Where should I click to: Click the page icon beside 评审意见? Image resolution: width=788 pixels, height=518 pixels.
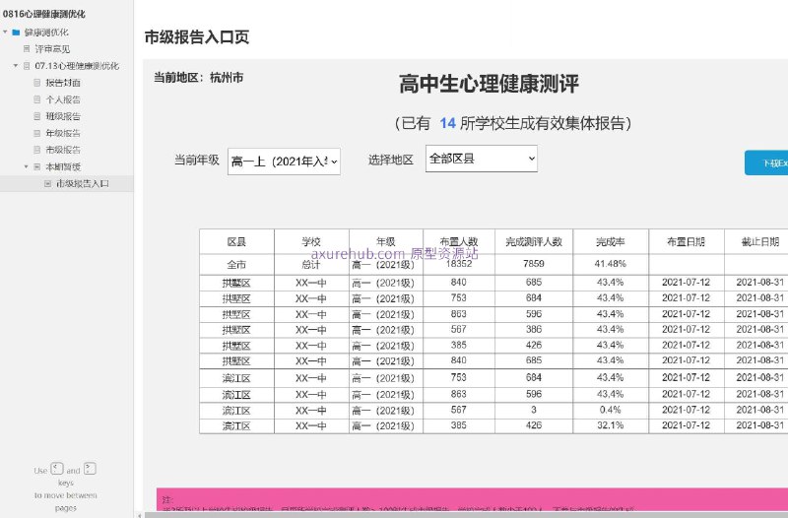[x=27, y=48]
